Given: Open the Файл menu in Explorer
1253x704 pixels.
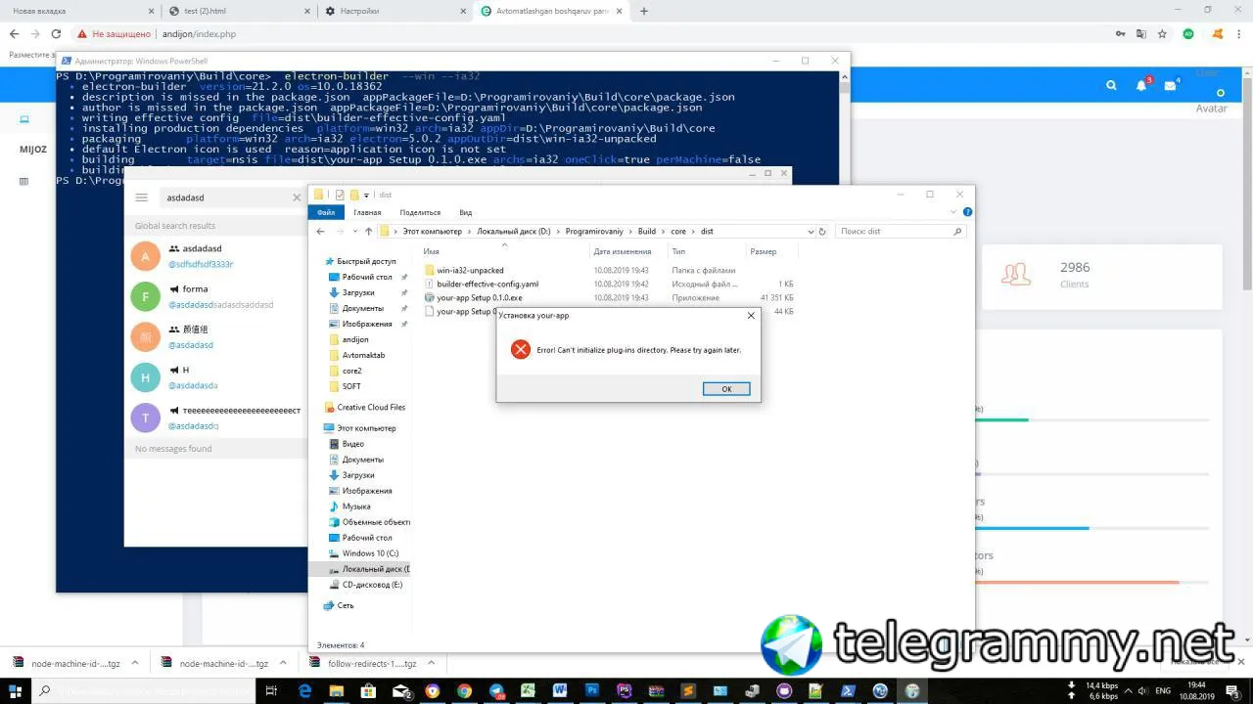Looking at the screenshot, I should click(x=326, y=212).
